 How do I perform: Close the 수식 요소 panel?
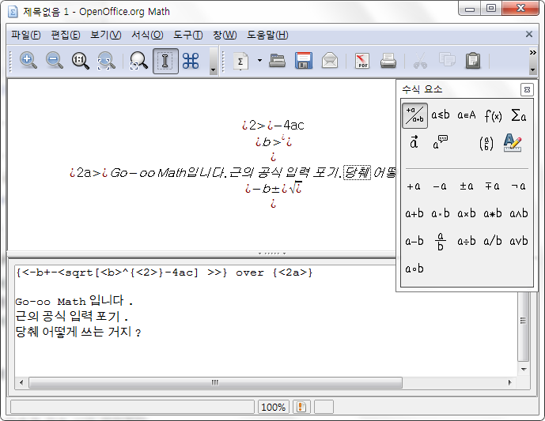527,89
